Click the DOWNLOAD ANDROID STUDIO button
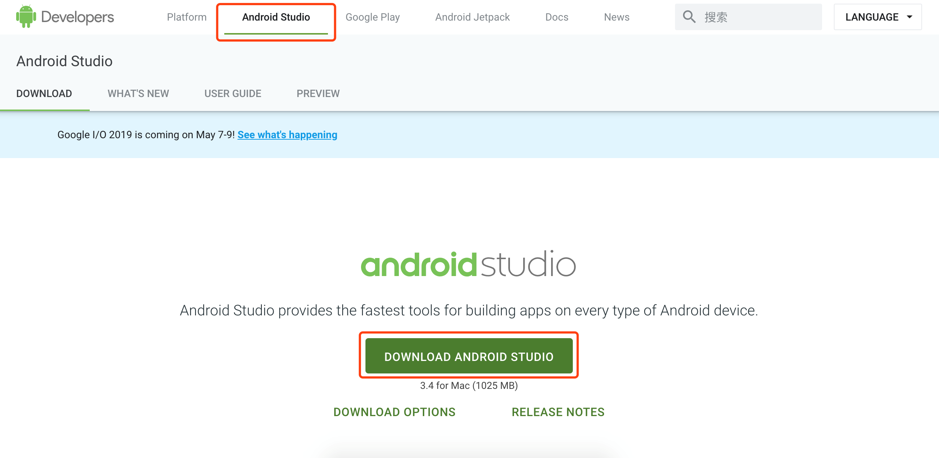This screenshot has width=939, height=458. click(469, 356)
